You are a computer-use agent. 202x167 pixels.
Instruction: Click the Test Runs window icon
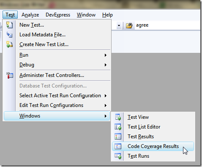(118, 156)
